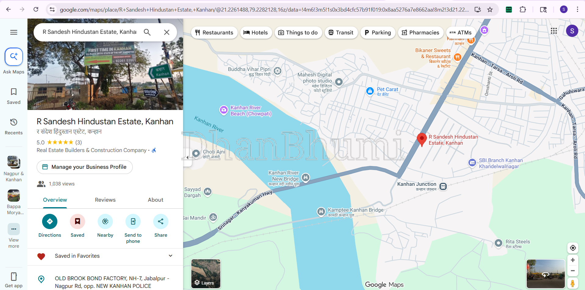Click wheelchair accessibility icon

coord(154,150)
